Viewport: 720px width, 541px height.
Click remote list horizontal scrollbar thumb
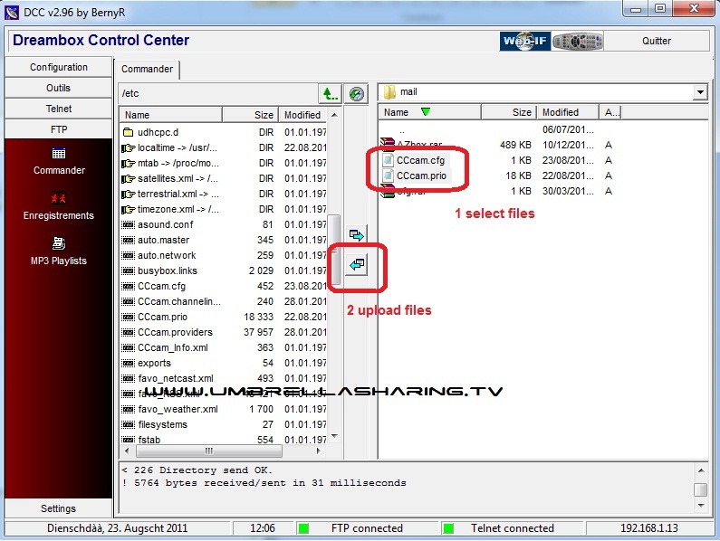(209, 451)
